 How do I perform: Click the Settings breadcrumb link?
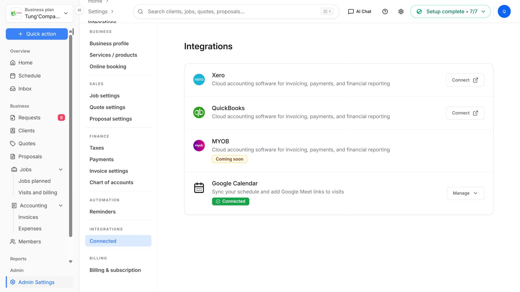point(98,11)
